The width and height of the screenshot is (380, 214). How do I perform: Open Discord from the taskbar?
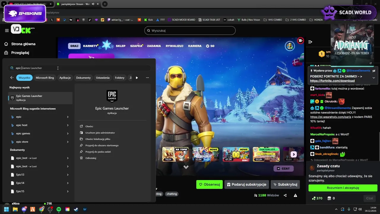pyautogui.click(x=24, y=209)
